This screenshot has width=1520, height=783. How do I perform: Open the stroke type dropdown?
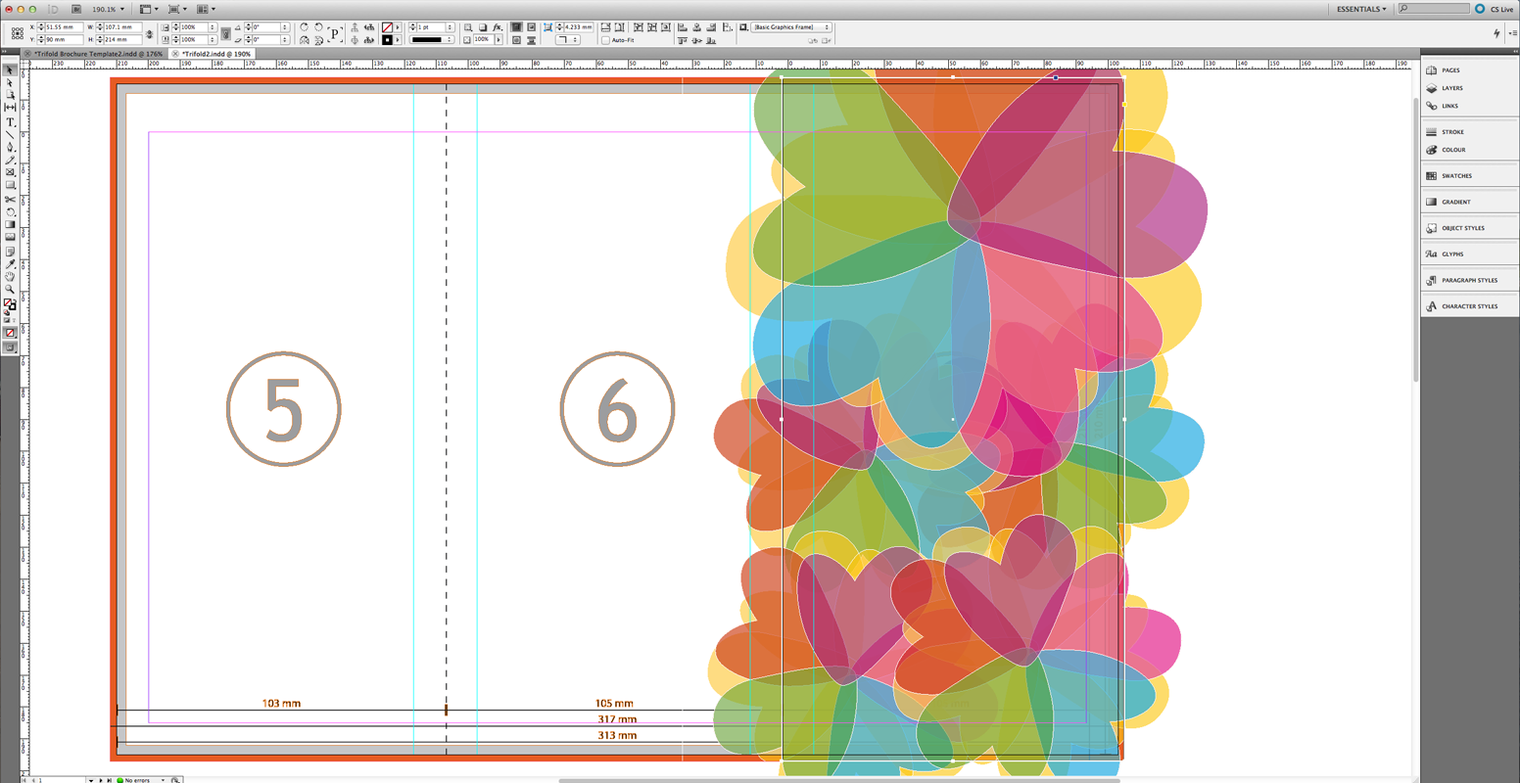[x=431, y=40]
